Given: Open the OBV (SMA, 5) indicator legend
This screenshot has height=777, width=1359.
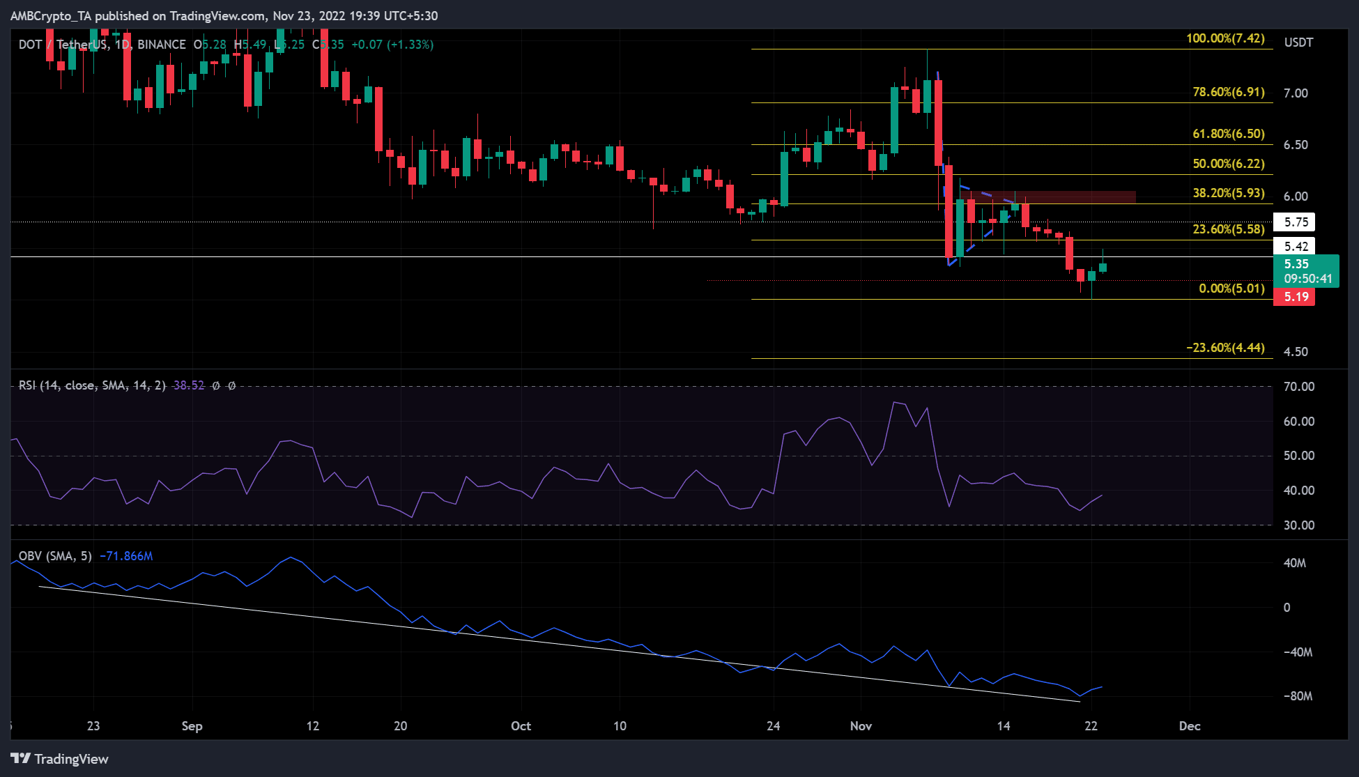Looking at the screenshot, I should (55, 556).
